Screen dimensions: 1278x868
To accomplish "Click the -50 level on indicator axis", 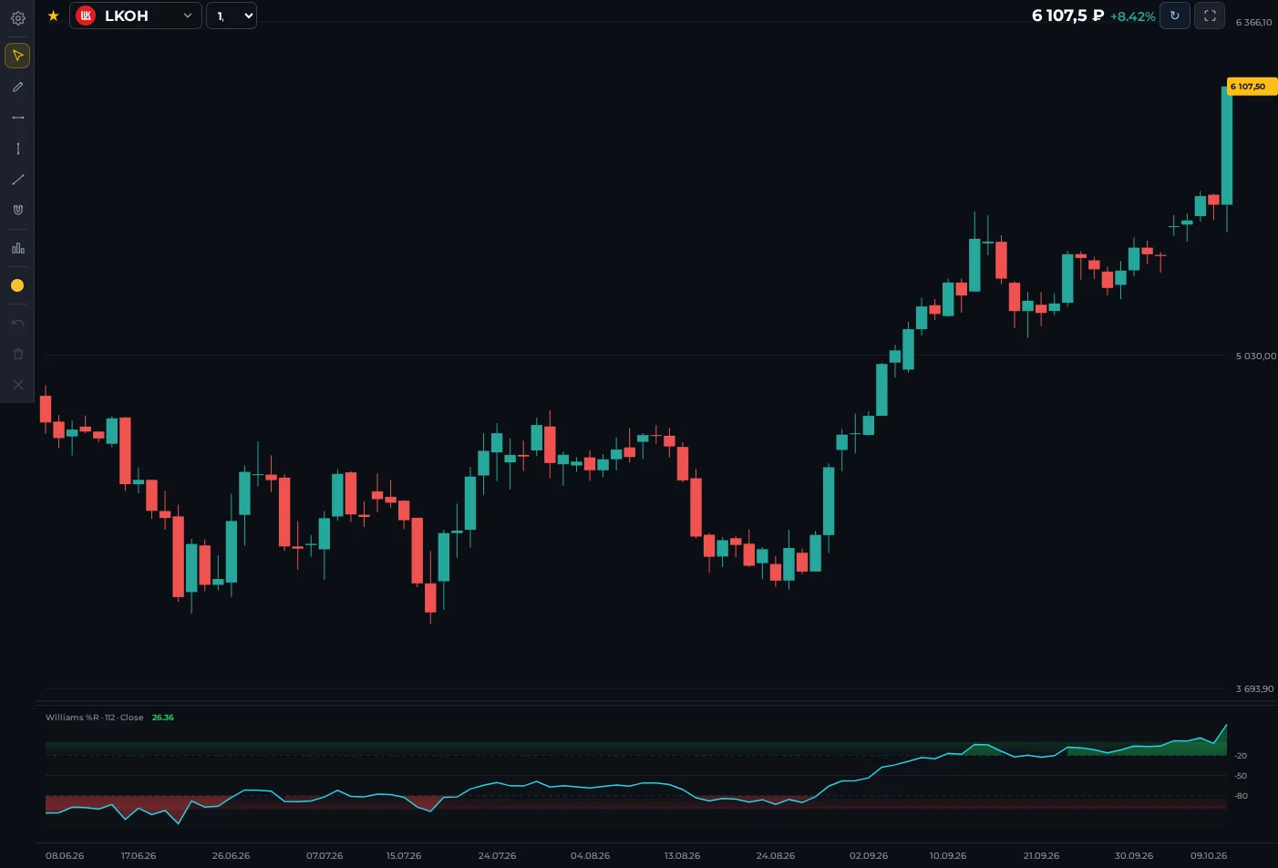I will 1241,776.
